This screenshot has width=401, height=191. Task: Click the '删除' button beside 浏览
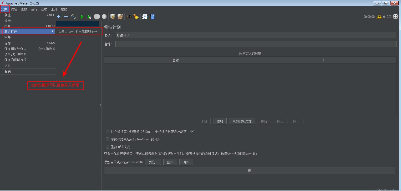[x=170, y=162]
